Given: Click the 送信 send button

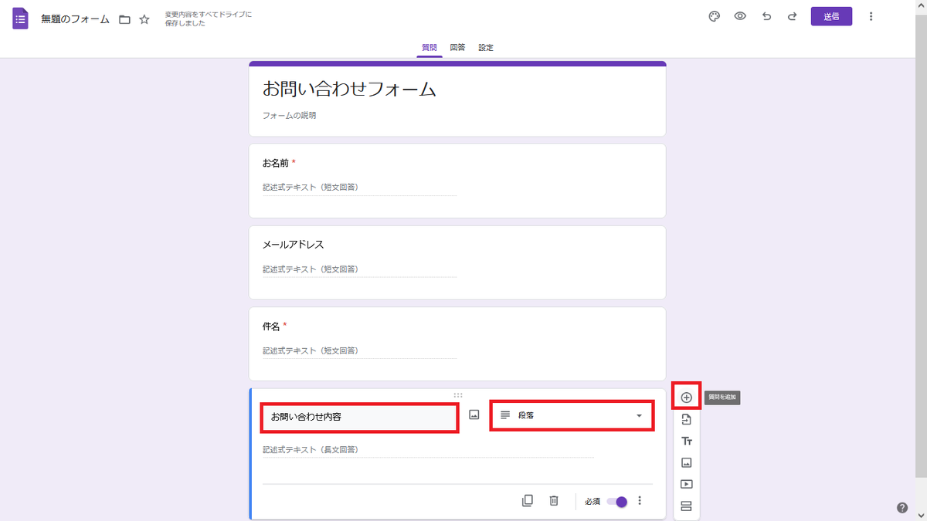Looking at the screenshot, I should pyautogui.click(x=831, y=15).
